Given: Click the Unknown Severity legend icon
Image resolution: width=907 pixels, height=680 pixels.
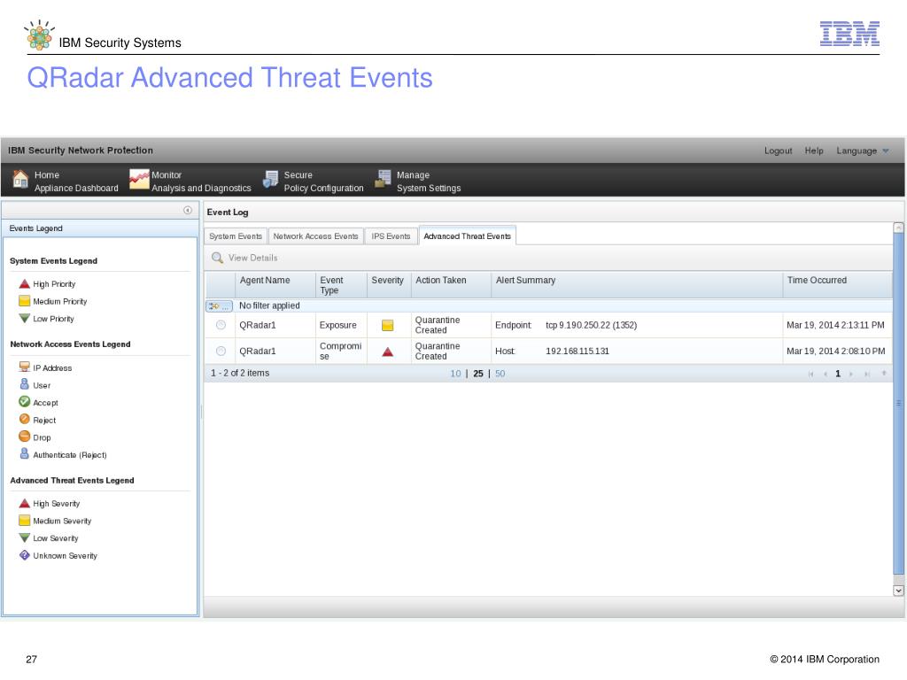Looking at the screenshot, I should click(24, 555).
